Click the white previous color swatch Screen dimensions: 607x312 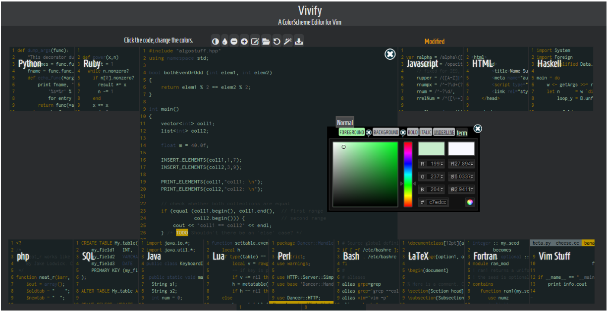click(461, 149)
